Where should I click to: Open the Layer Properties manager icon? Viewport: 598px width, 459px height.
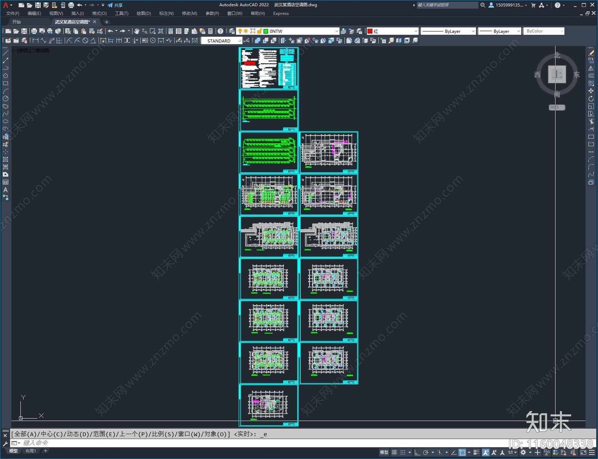[232, 31]
